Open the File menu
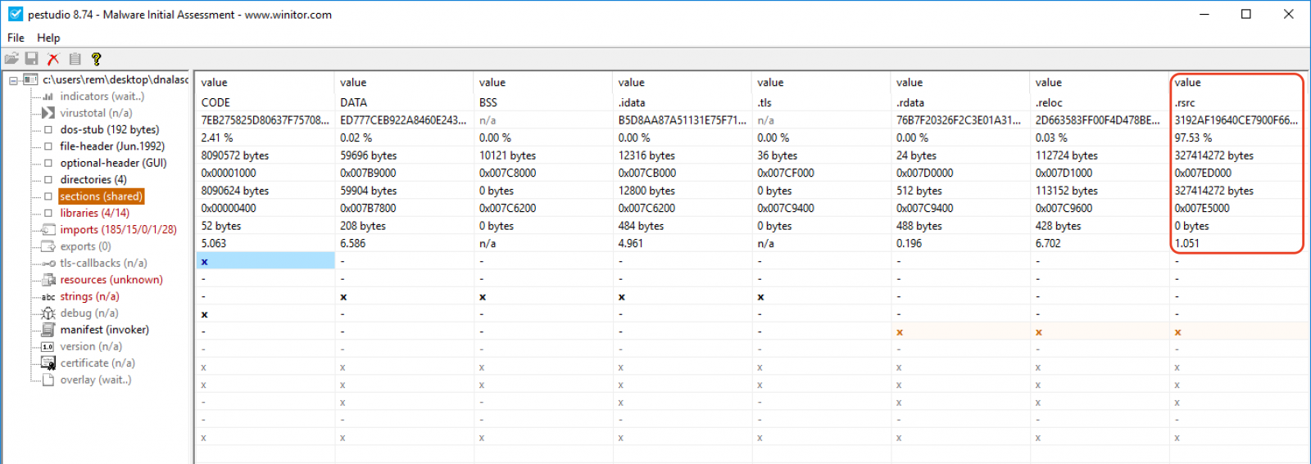This screenshot has height=464, width=1311. pyautogui.click(x=16, y=38)
